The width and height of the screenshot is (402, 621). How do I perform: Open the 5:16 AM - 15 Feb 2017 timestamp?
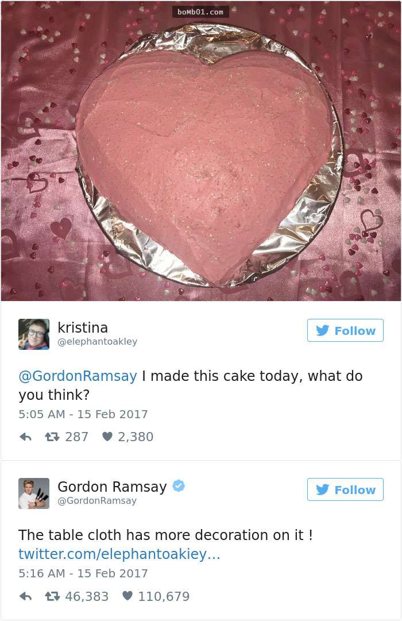click(x=83, y=573)
